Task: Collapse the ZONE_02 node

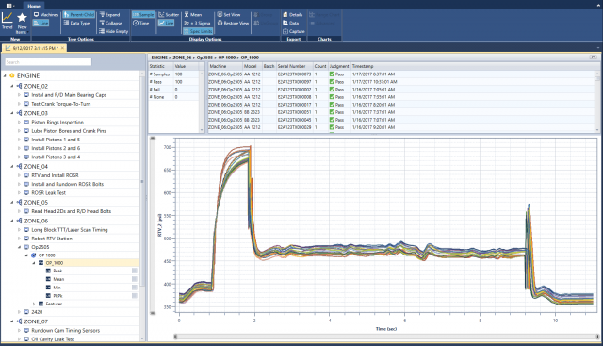Action: click(x=12, y=86)
